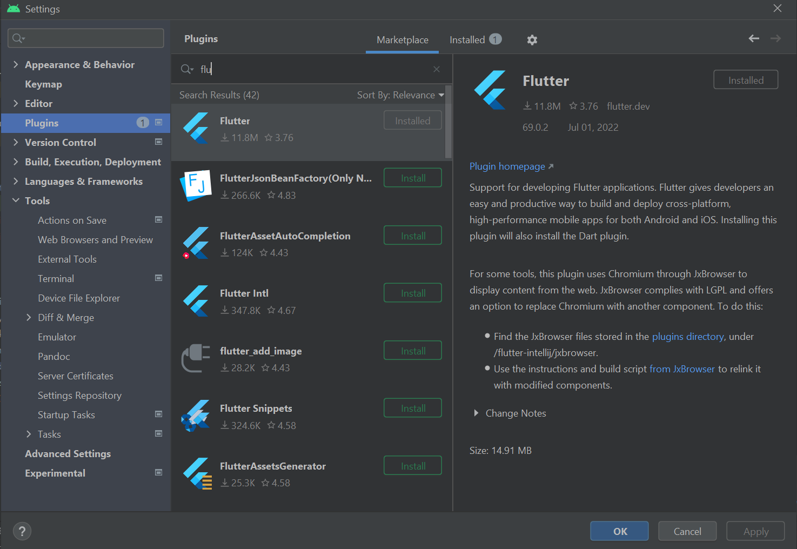The height and width of the screenshot is (549, 797).
Task: Collapse the Tools section
Action: pos(16,200)
